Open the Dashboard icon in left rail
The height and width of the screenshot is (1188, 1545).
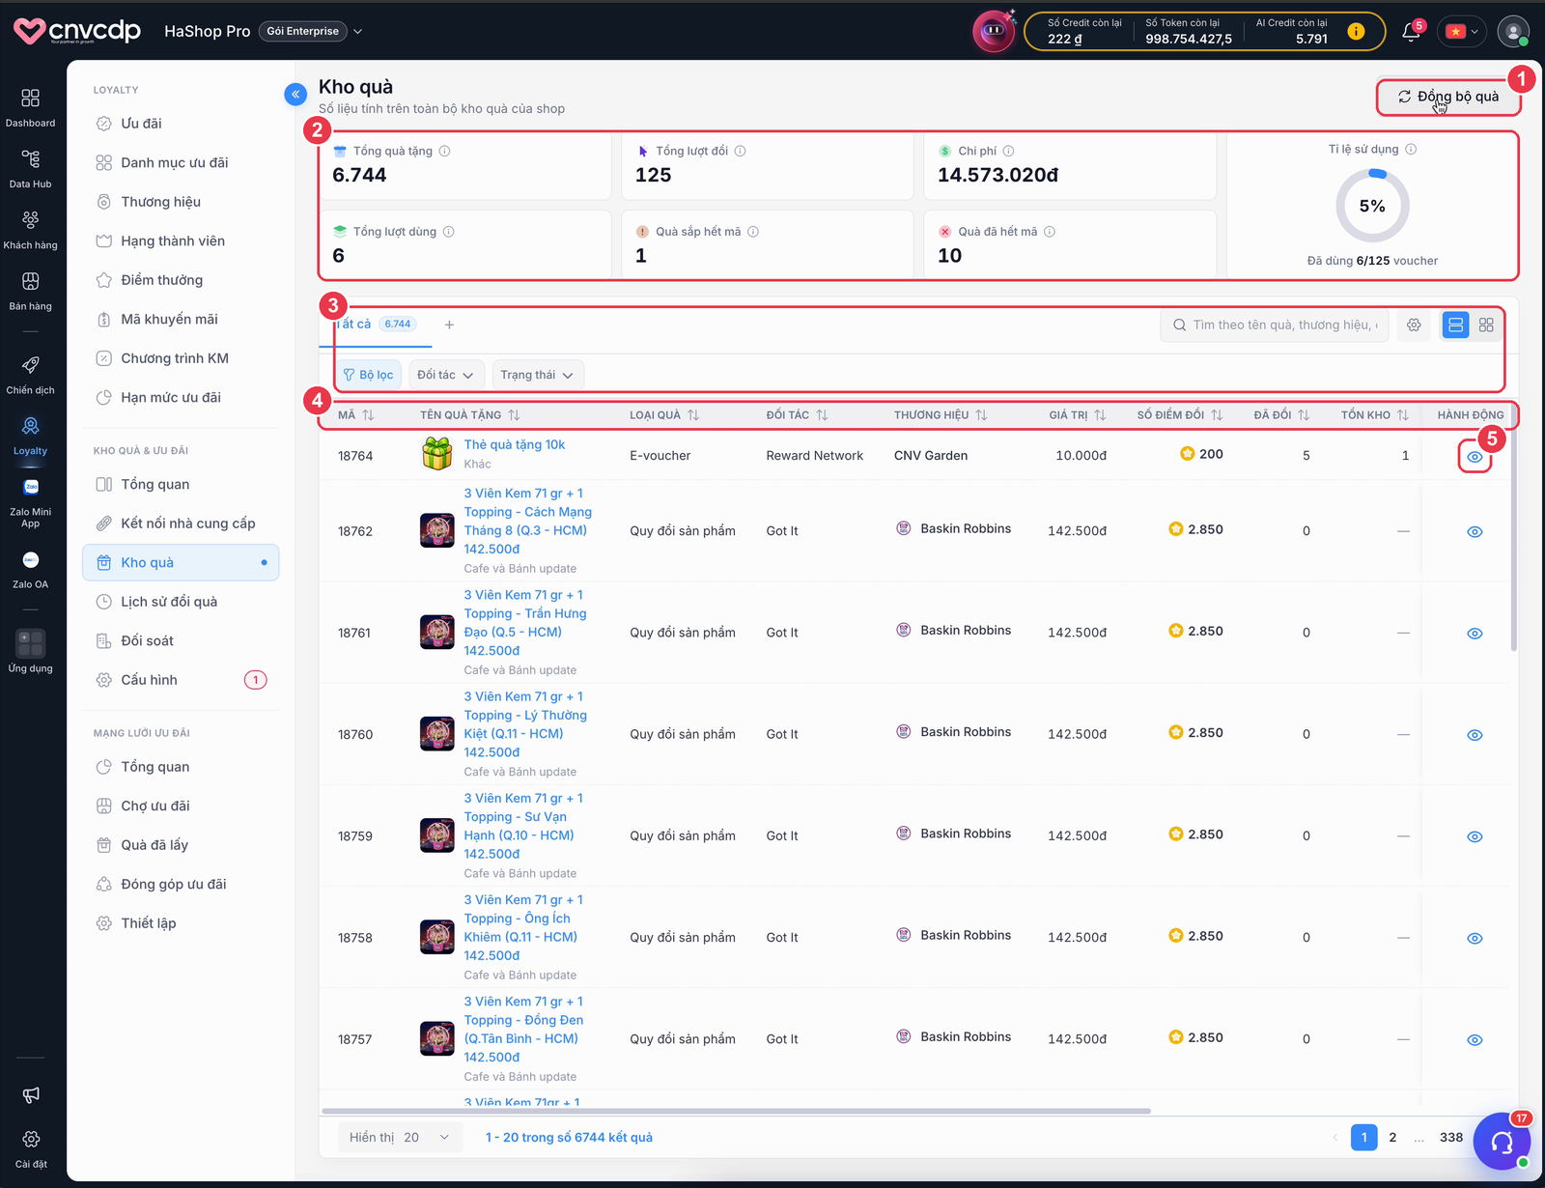pyautogui.click(x=30, y=99)
